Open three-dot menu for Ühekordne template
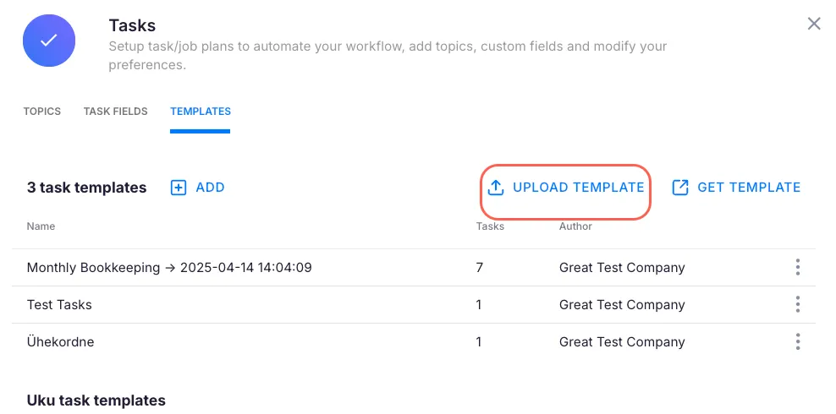The height and width of the screenshot is (414, 836). point(797,342)
